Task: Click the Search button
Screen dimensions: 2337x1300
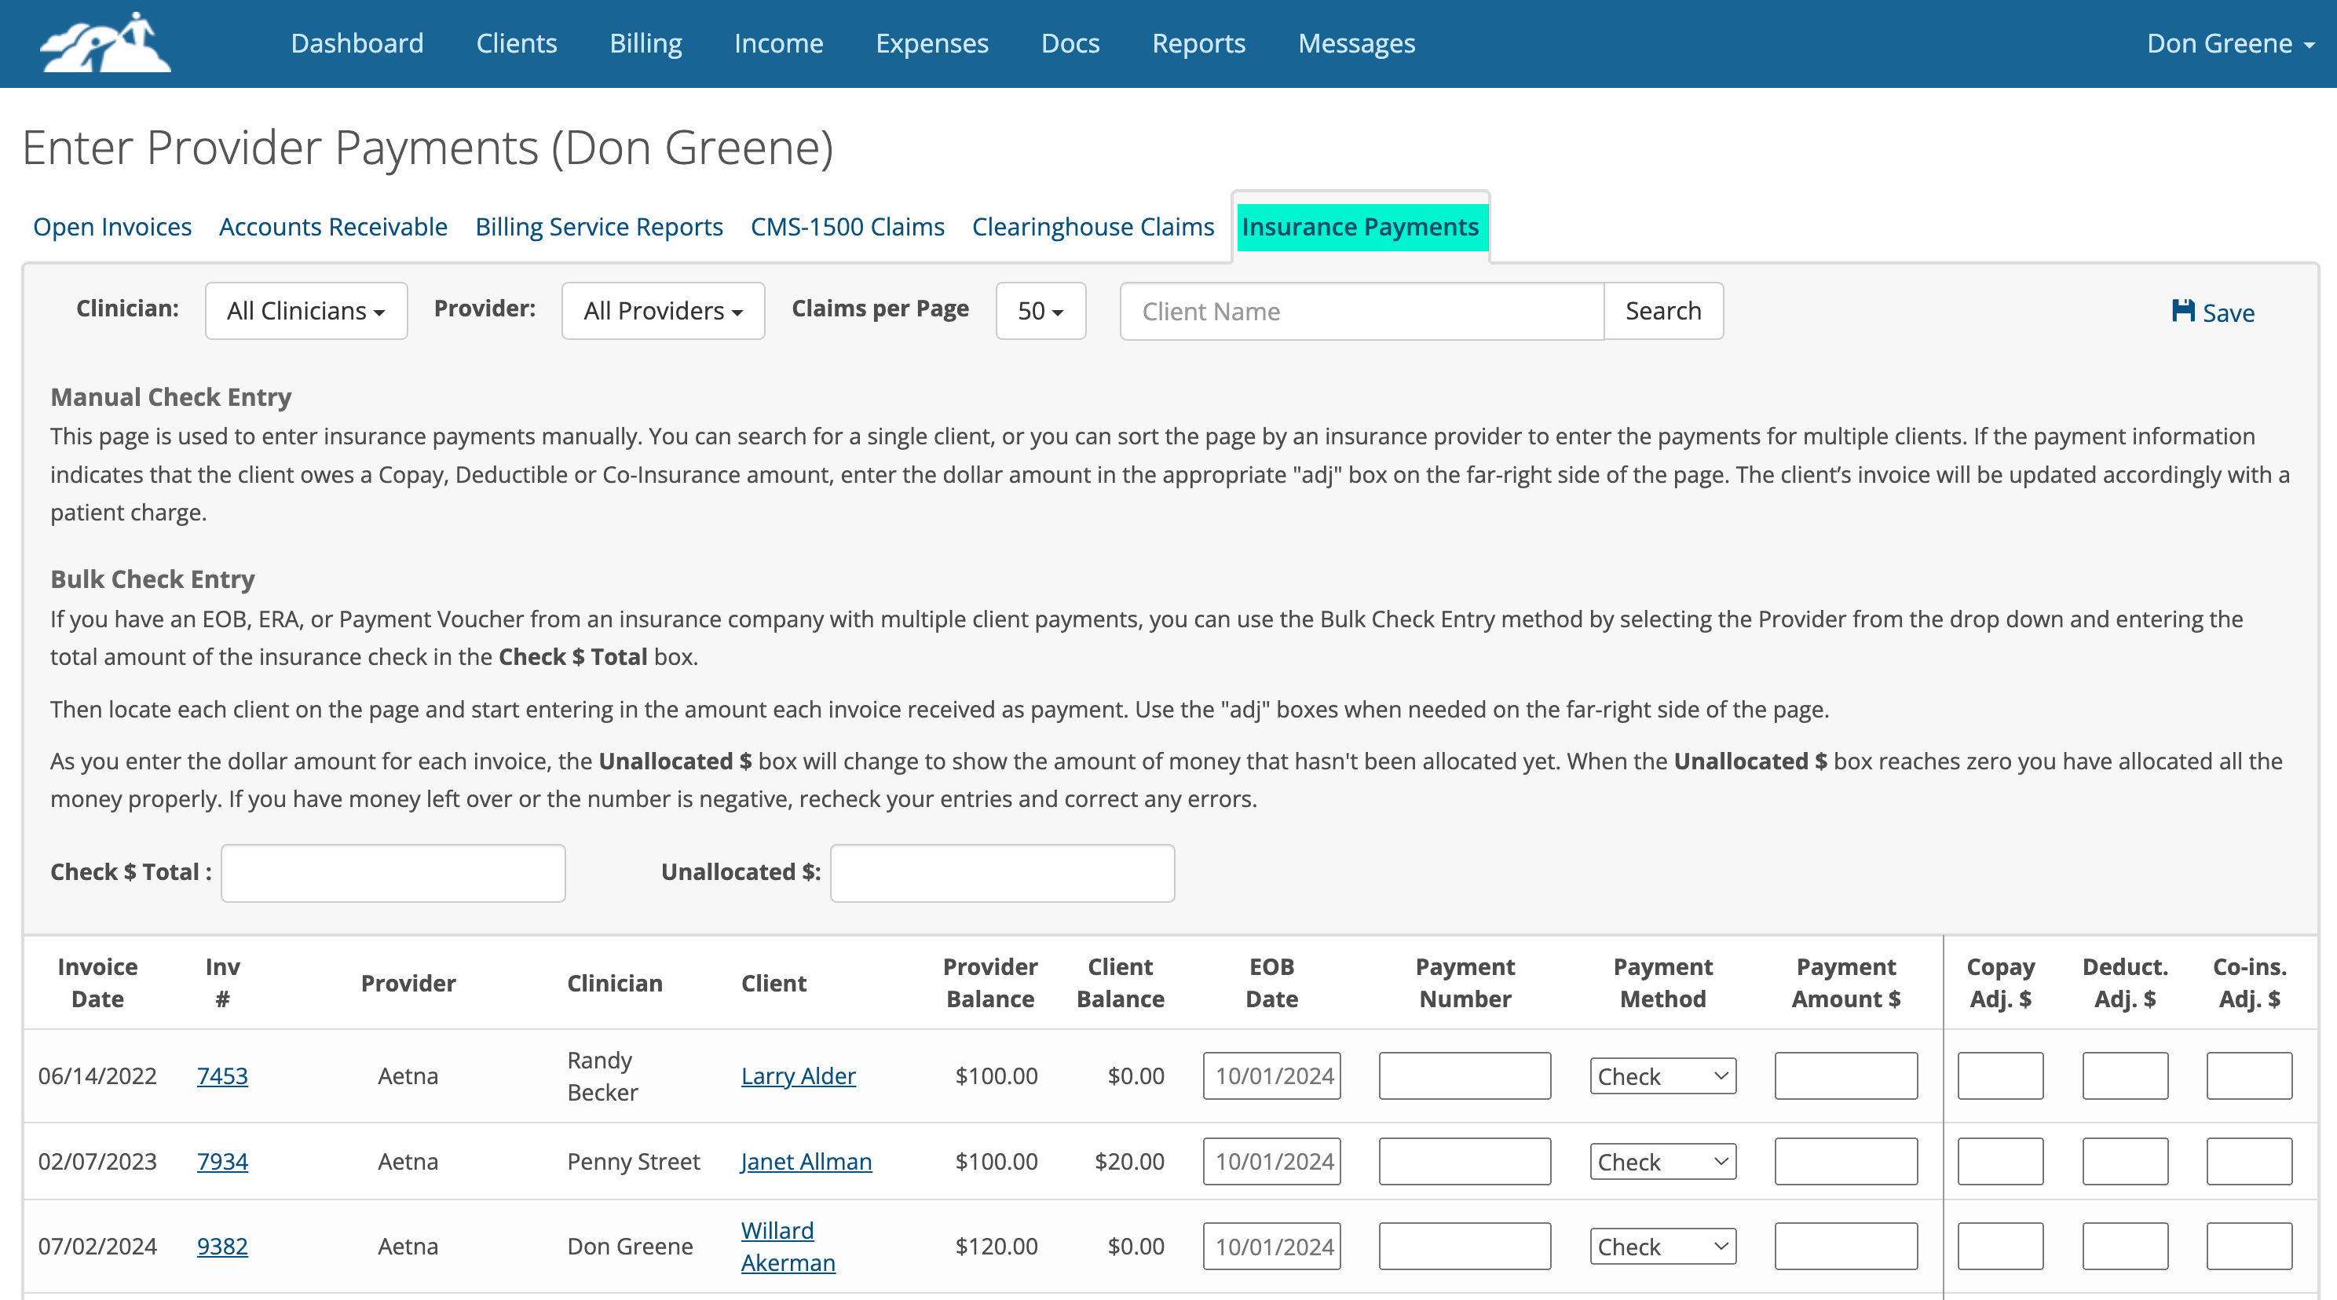Action: [x=1663, y=311]
